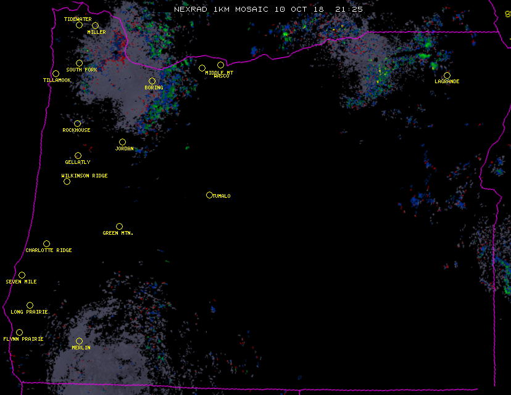This screenshot has width=511, height=395.
Task: Click the South Fork station marker
Action: pos(79,63)
